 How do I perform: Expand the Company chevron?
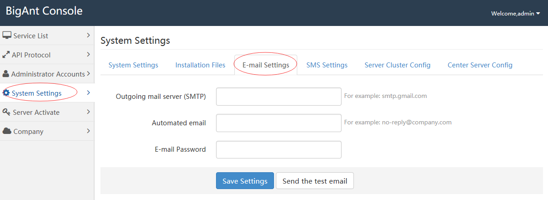point(88,131)
